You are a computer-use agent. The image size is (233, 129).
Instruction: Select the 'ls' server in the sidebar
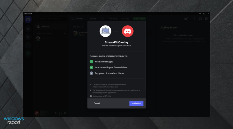click(28, 37)
